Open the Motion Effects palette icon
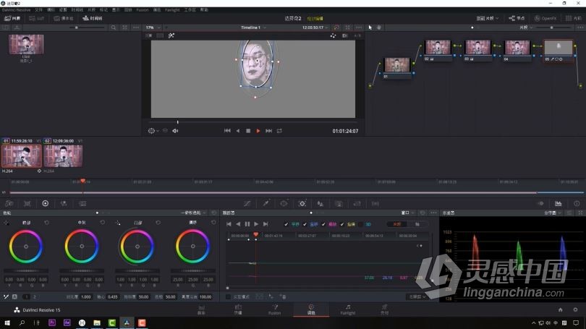The width and height of the screenshot is (586, 329). pyautogui.click(x=82, y=203)
